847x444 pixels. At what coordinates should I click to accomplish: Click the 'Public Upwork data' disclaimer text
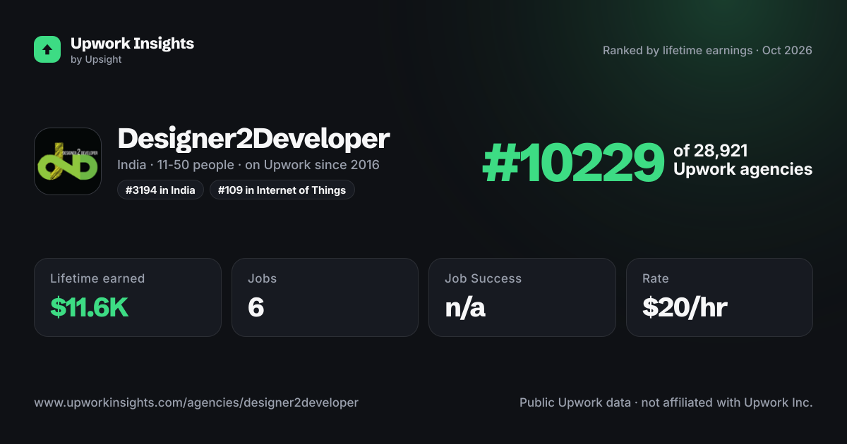(666, 402)
